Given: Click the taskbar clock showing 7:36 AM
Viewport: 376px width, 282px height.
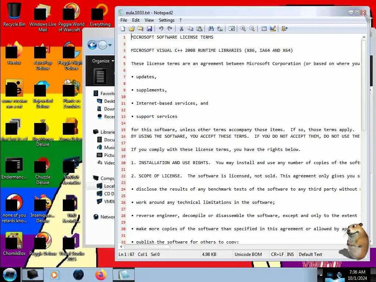Looking at the screenshot, I should (x=357, y=275).
